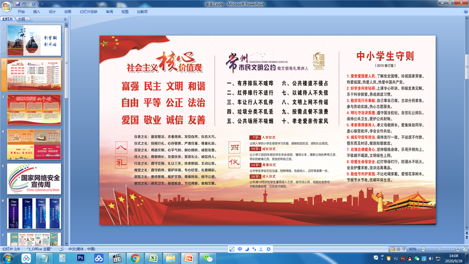Open the IME settings gear icon
The height and width of the screenshot is (264, 469).
click(268, 249)
